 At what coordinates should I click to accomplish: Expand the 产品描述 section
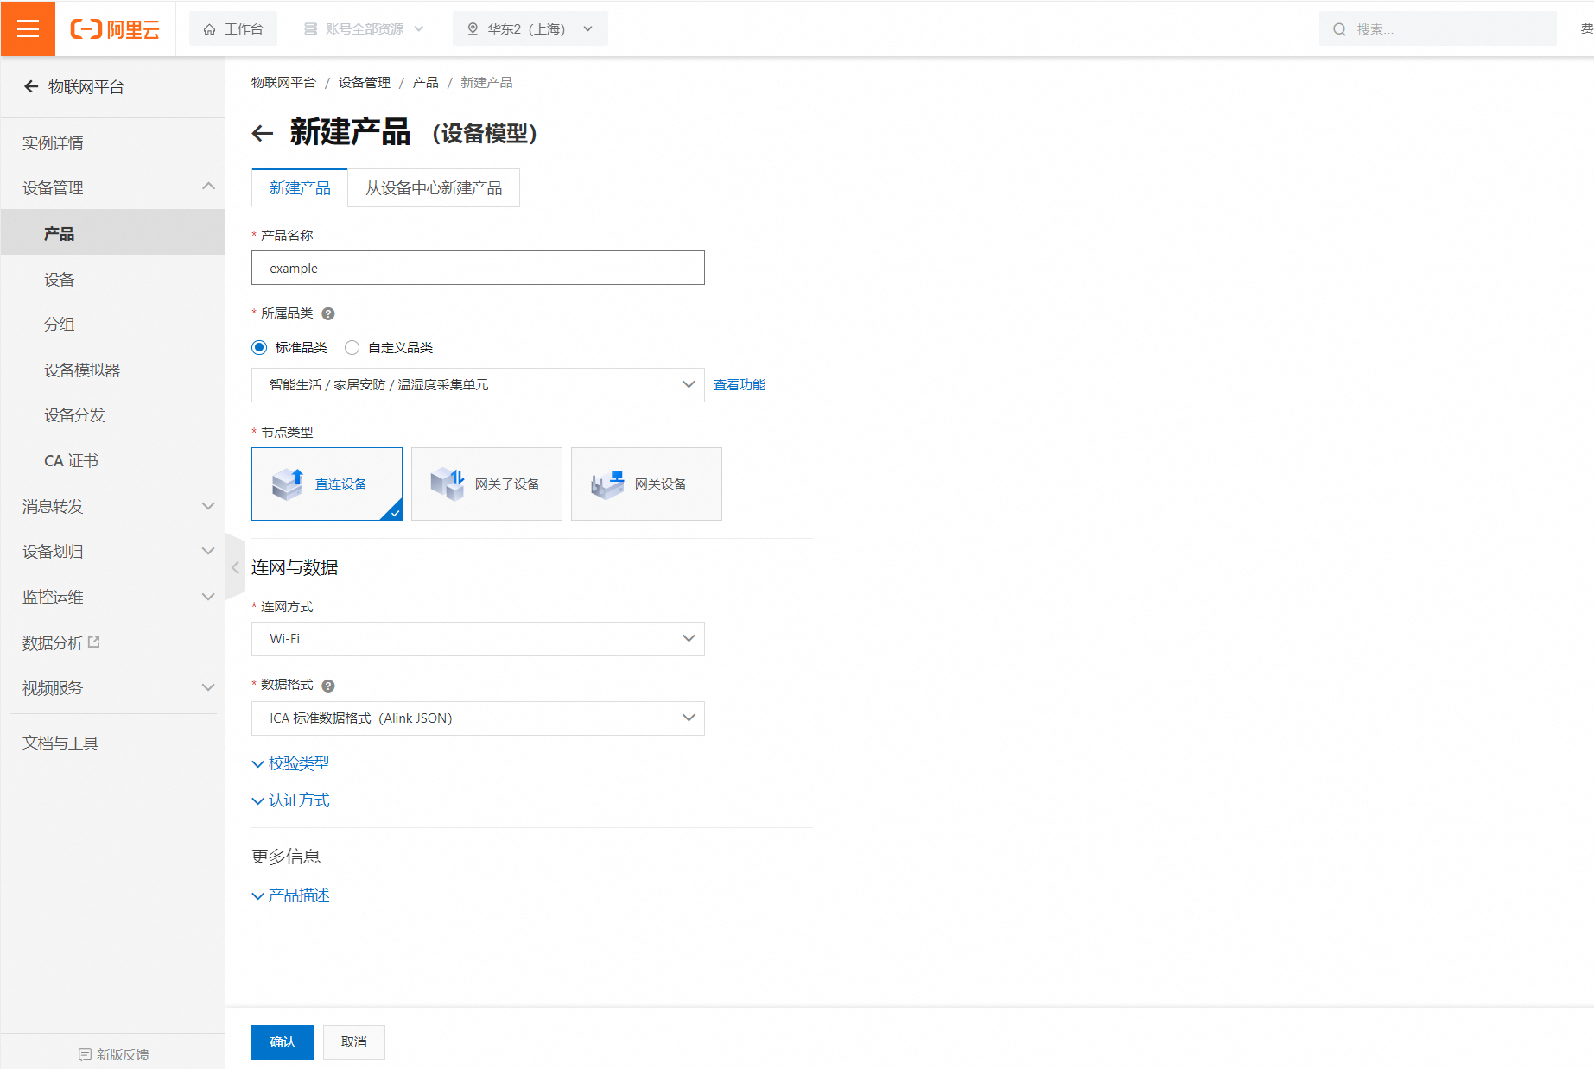pos(290,895)
